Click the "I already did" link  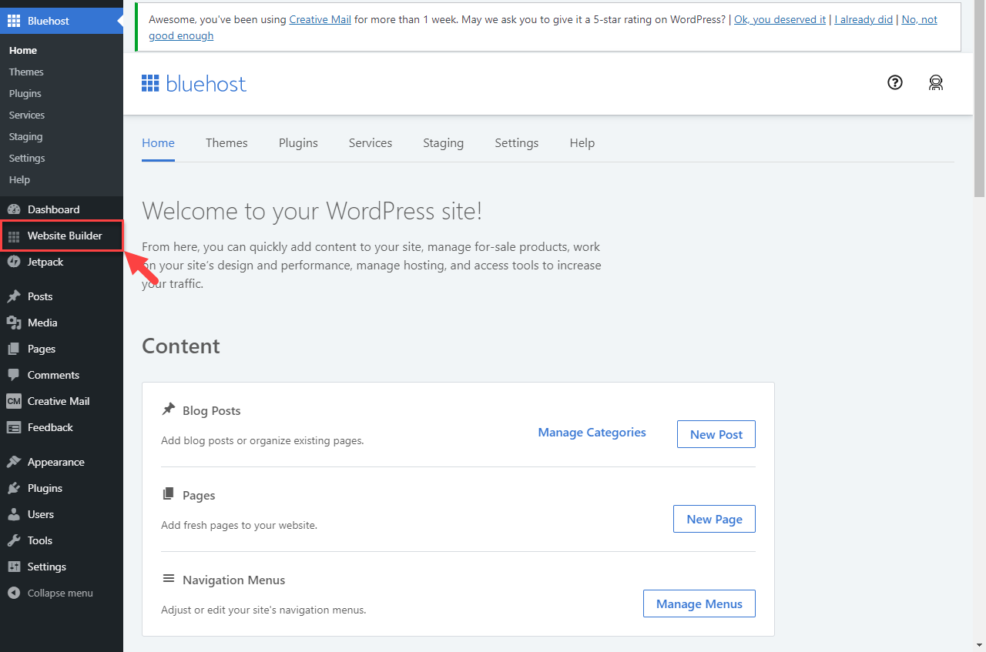point(864,19)
